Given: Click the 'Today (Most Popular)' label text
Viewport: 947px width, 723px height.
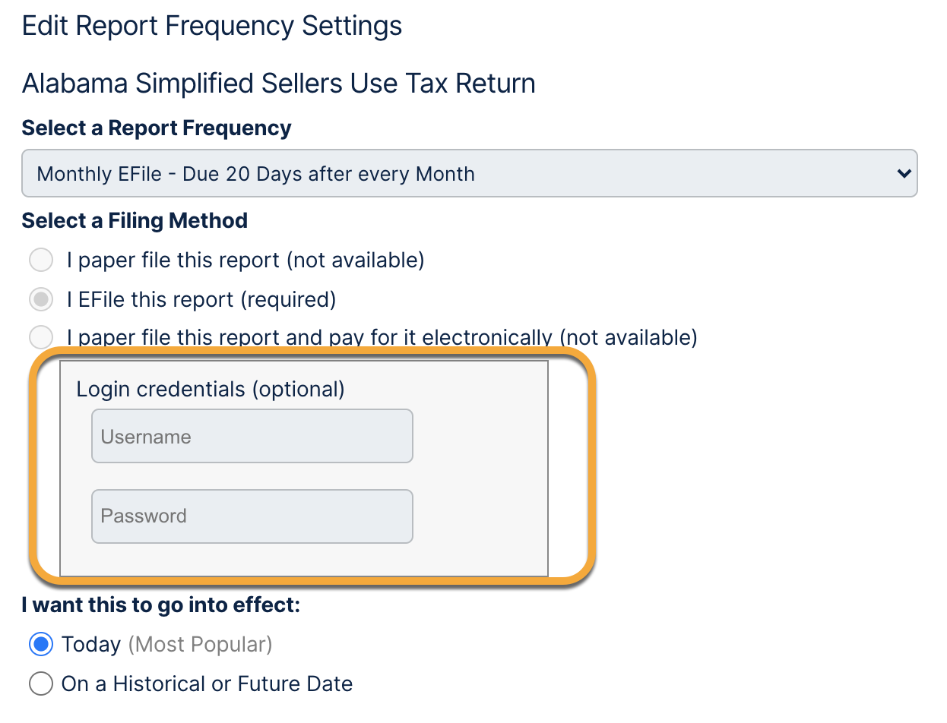Looking at the screenshot, I should tap(166, 645).
